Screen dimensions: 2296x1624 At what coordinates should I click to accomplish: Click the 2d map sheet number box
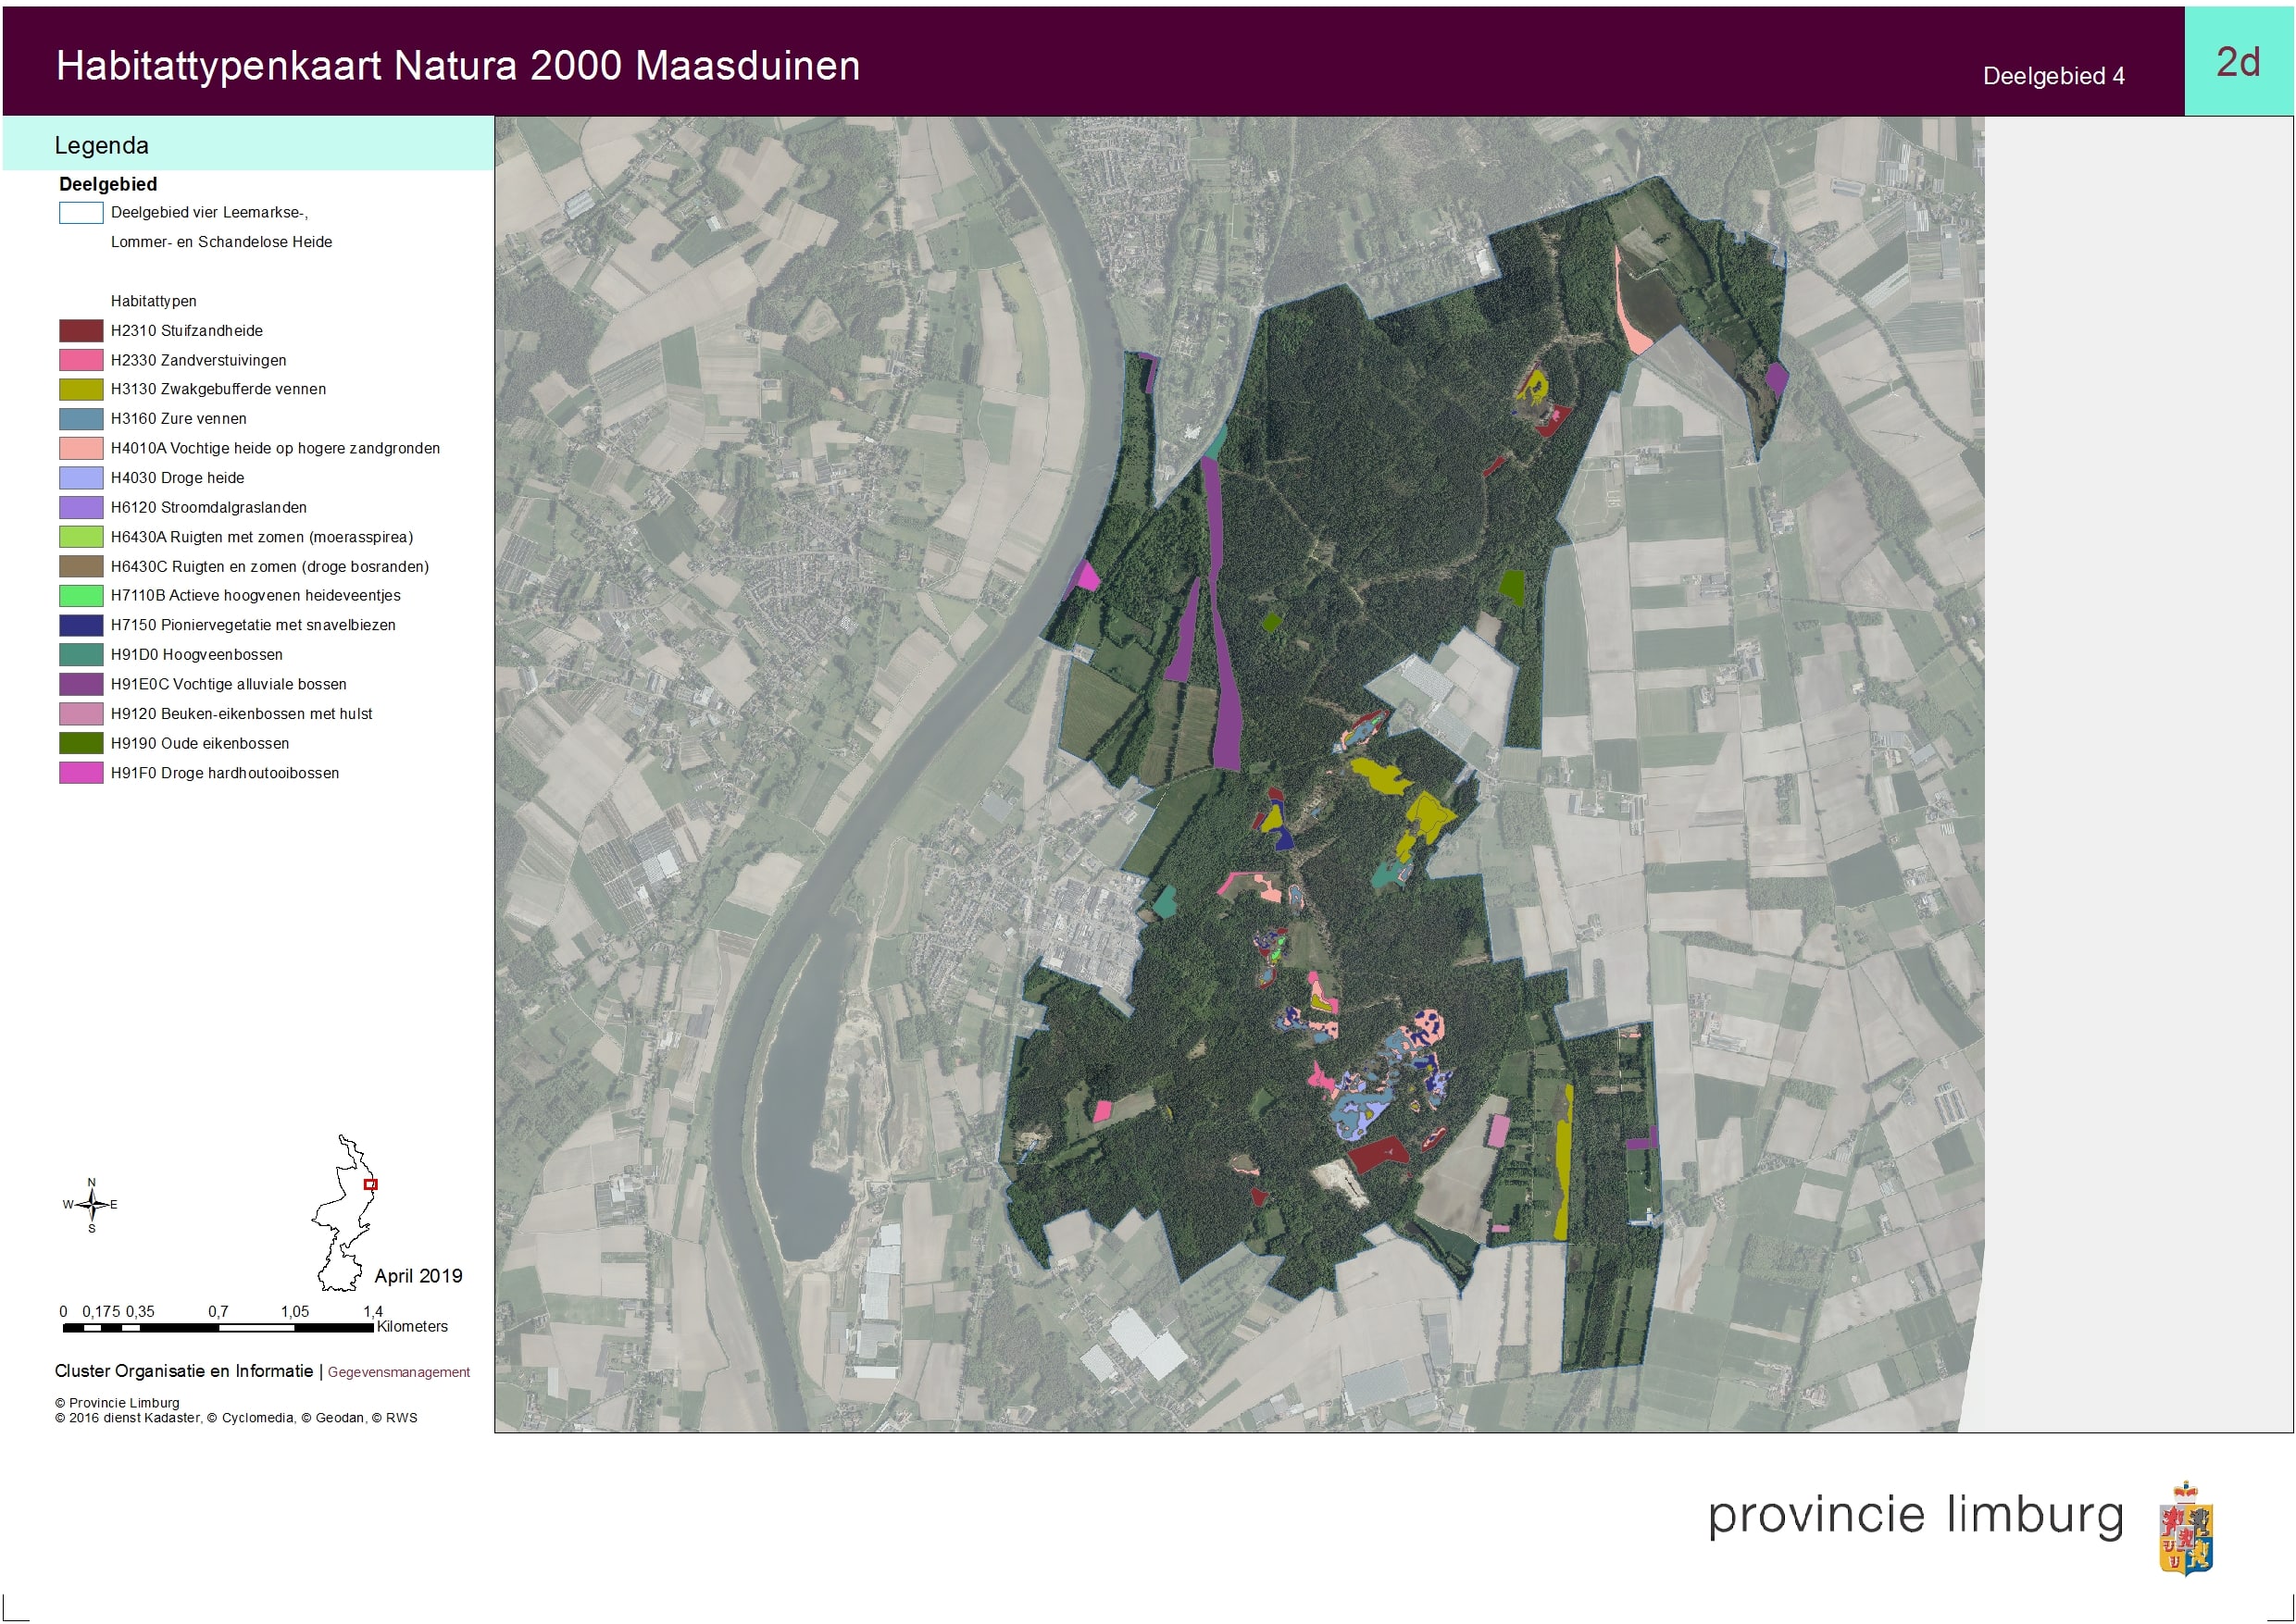click(2238, 62)
